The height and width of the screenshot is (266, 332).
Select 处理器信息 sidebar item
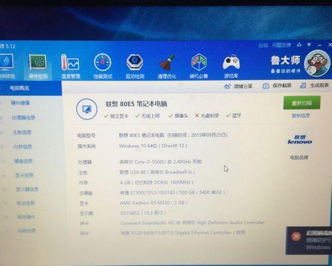[23, 118]
